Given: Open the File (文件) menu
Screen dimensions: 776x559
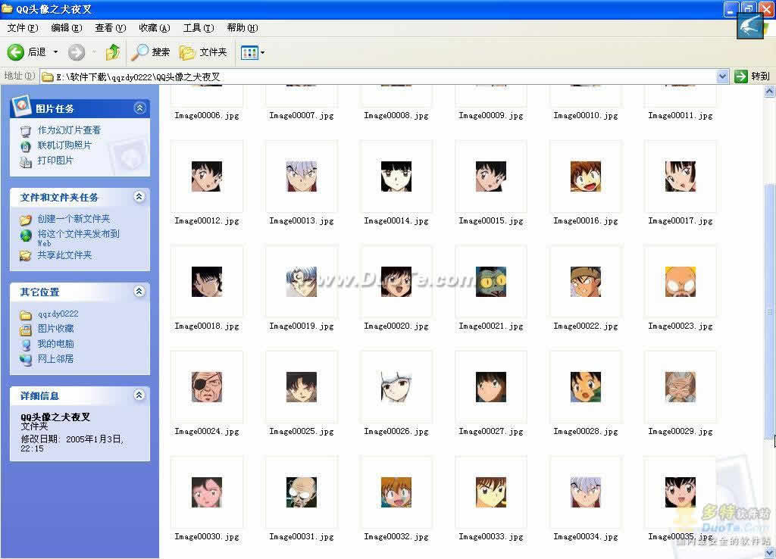Looking at the screenshot, I should coord(22,28).
